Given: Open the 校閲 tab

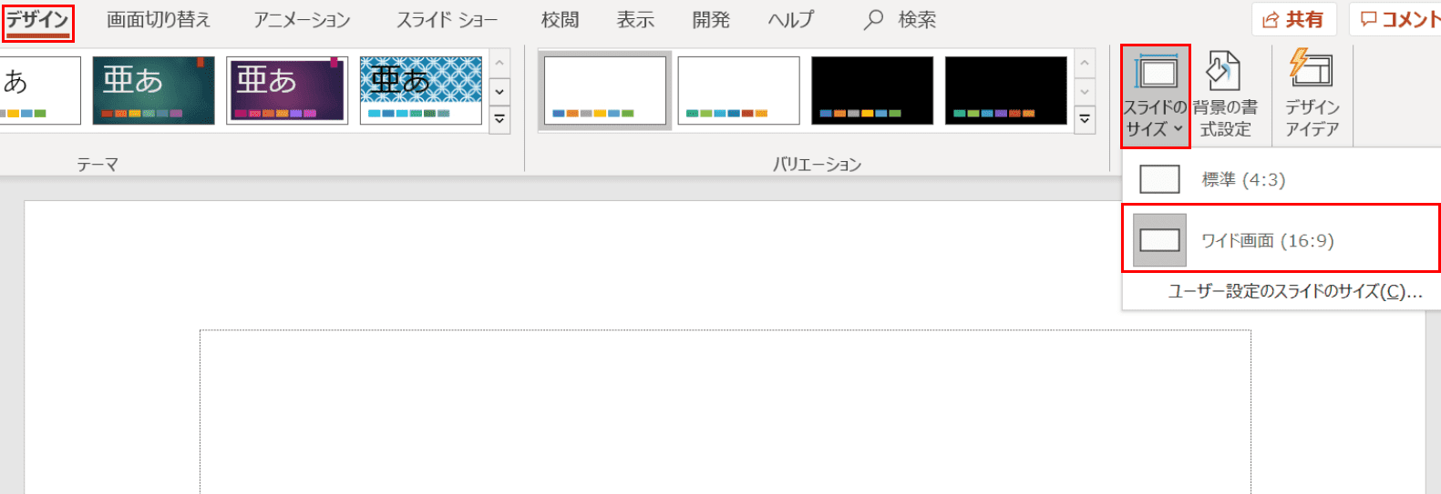Looking at the screenshot, I should point(560,20).
